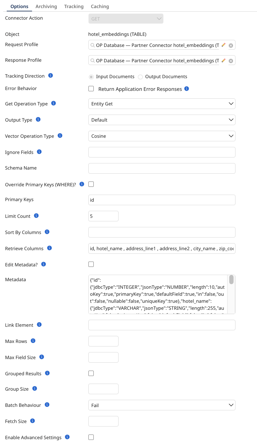Show help icon for Enable Advanced Settings
The height and width of the screenshot is (447, 257).
coord(67,437)
